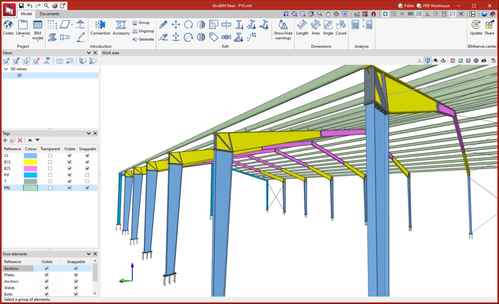Click the Accessory tool icon

coord(121,25)
